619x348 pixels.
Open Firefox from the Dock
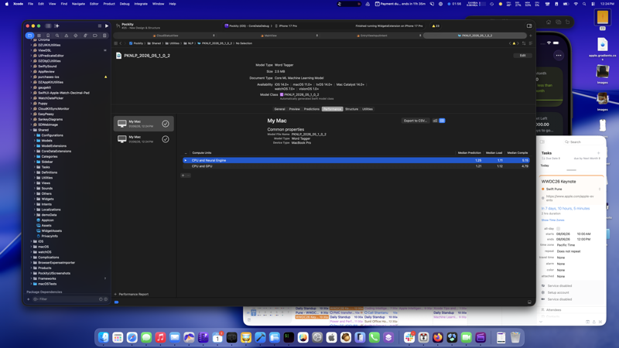coord(438,337)
